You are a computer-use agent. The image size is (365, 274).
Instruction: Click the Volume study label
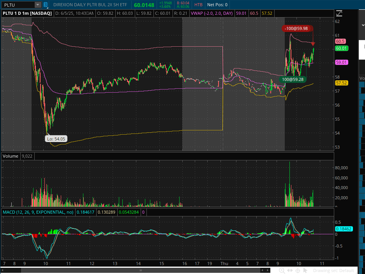click(x=11, y=156)
